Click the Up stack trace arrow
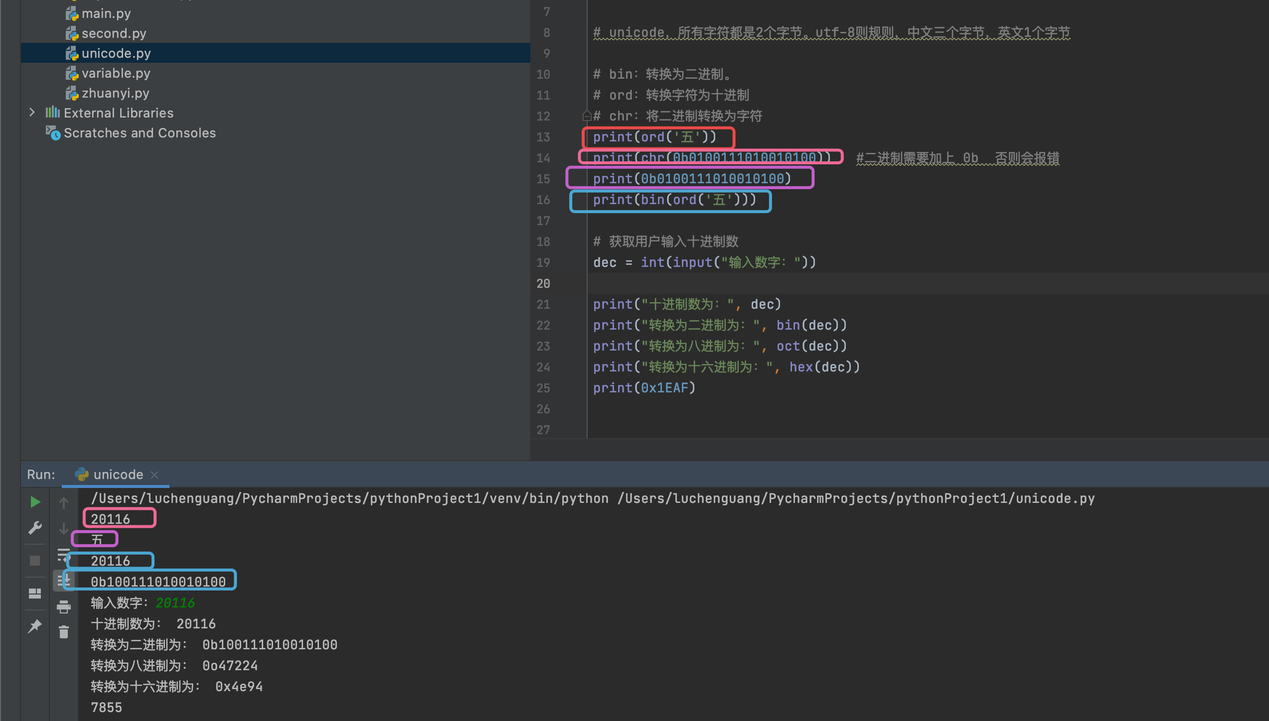This screenshot has height=721, width=1269. [64, 503]
